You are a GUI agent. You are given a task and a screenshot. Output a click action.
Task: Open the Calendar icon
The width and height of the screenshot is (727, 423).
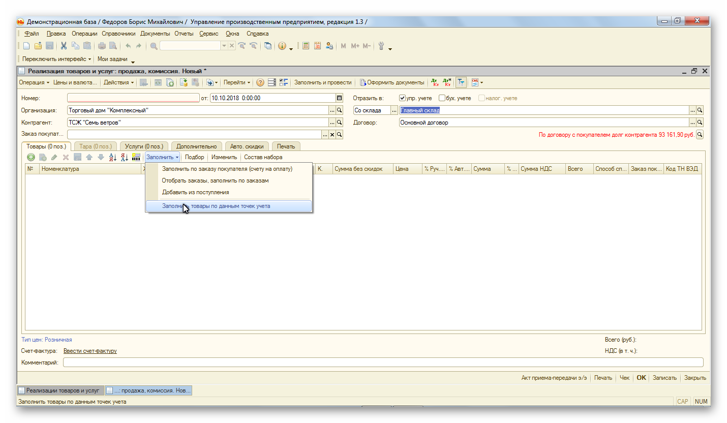(x=318, y=46)
